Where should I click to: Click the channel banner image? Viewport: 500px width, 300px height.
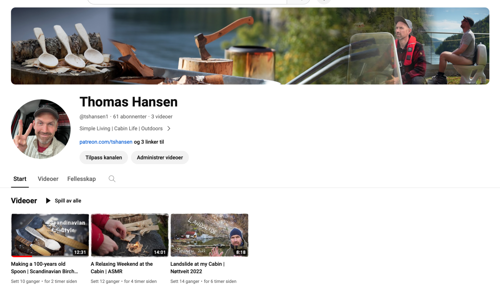(x=250, y=46)
